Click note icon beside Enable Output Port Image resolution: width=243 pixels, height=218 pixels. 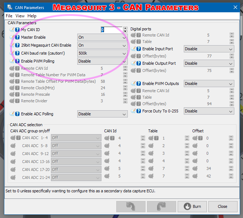tap(133, 63)
